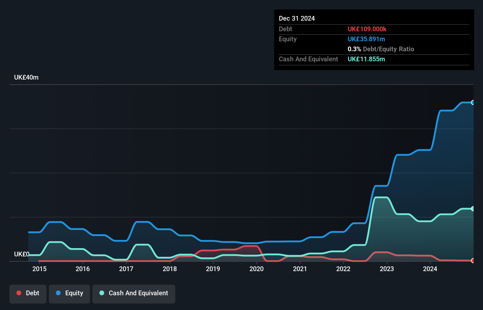Click the Cash And Equivalent tooltip label
The height and width of the screenshot is (310, 483).
(x=308, y=59)
